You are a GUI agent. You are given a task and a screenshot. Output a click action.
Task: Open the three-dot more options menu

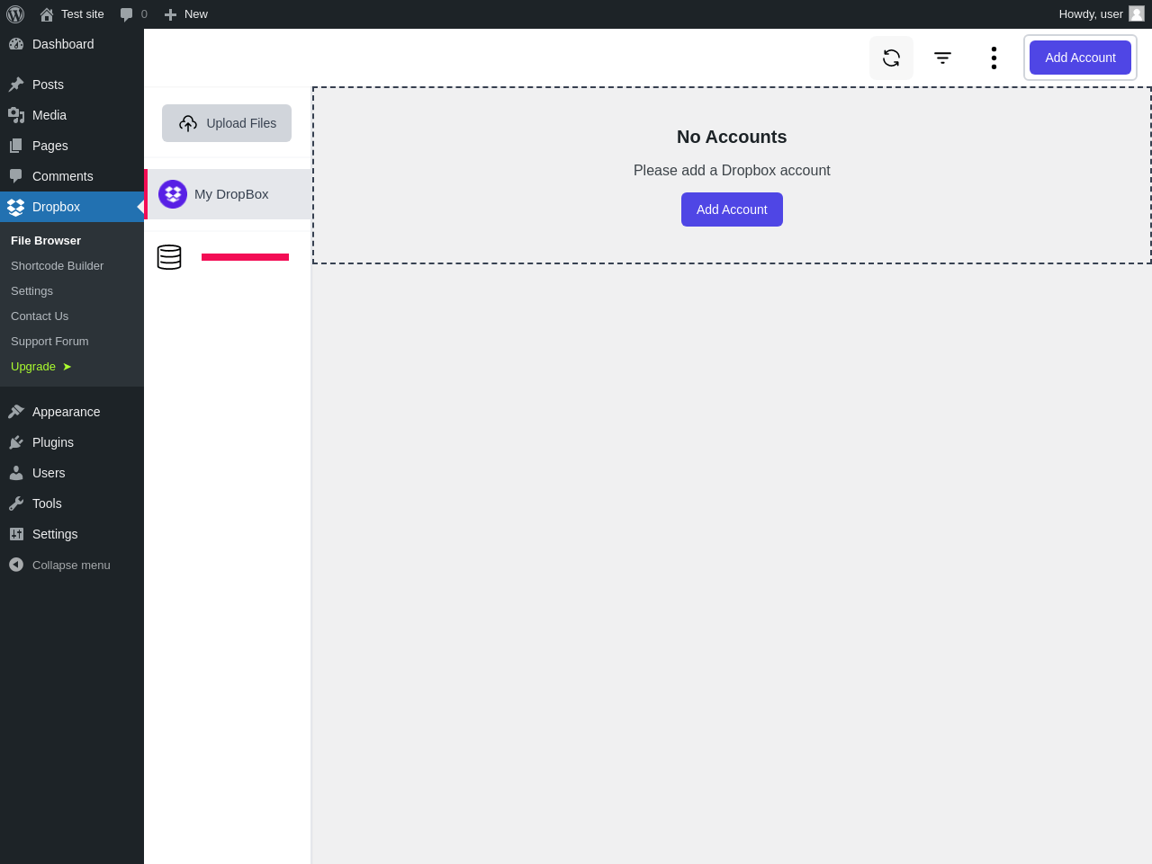(994, 58)
